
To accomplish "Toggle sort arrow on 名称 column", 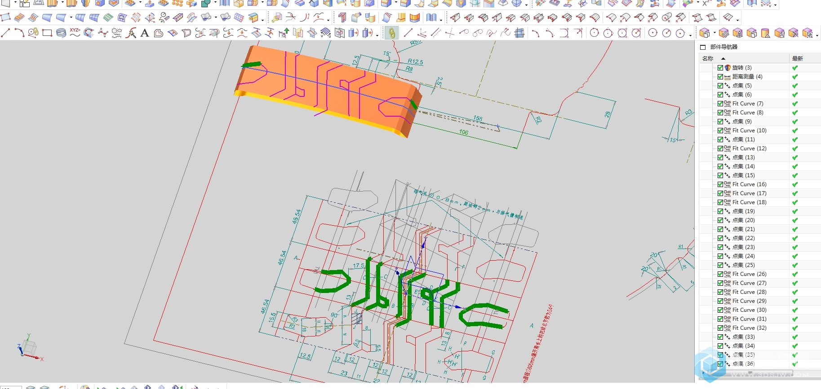I will point(723,59).
